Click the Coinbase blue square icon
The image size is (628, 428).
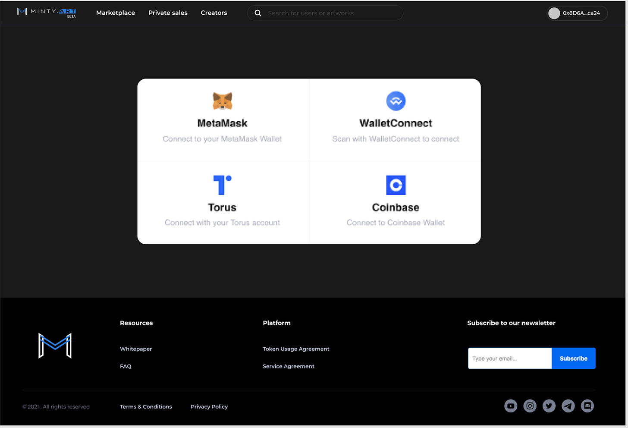(x=396, y=185)
